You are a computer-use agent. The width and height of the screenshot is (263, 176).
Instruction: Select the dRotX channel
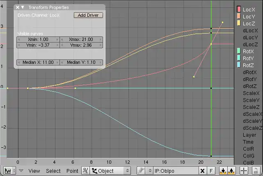[250, 72]
